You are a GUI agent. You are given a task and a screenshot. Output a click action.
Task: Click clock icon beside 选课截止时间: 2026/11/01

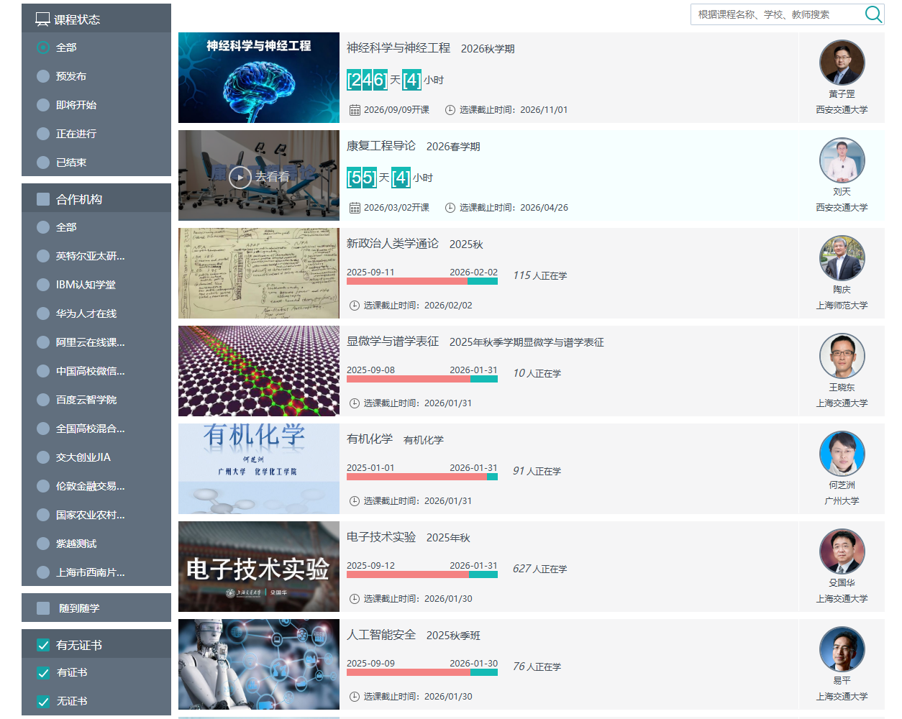click(450, 110)
